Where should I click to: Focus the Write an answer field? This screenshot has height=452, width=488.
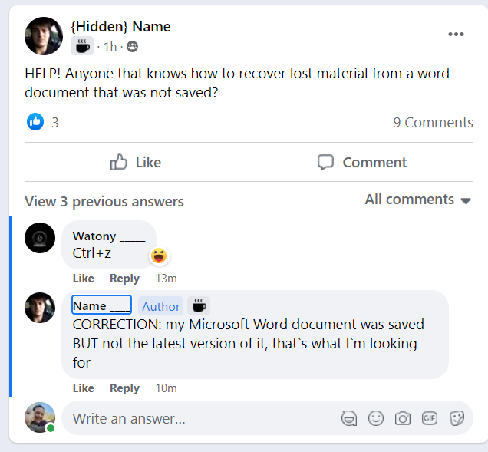[x=199, y=418]
